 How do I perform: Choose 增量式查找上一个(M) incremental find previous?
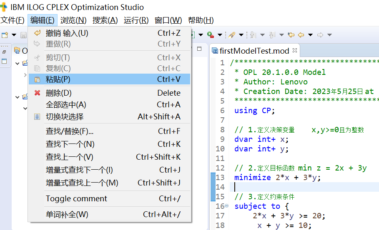tap(110, 183)
